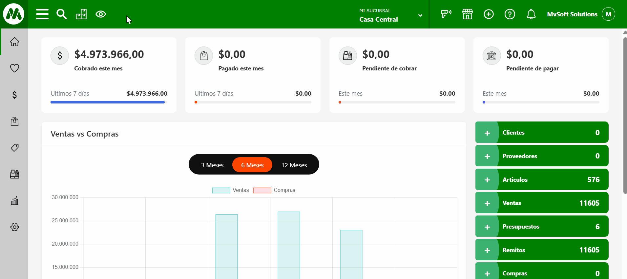The height and width of the screenshot is (279, 627).
Task: Open the MvSoft Solutions user menu
Action: 581,14
